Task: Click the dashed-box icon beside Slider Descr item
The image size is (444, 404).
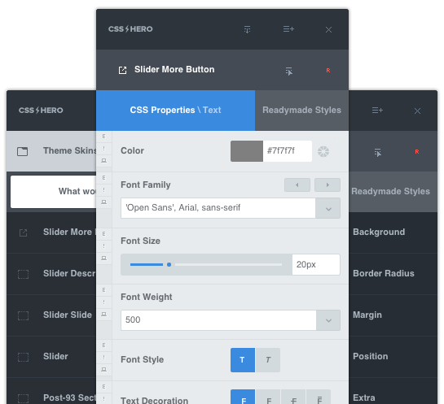Action: 24,274
